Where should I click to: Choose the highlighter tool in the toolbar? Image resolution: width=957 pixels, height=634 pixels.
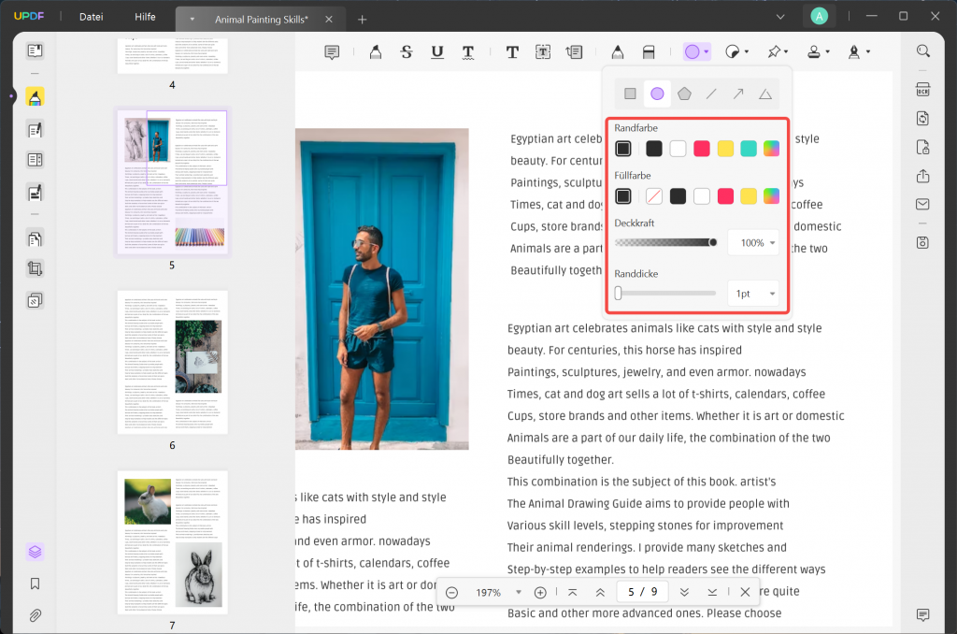point(376,52)
